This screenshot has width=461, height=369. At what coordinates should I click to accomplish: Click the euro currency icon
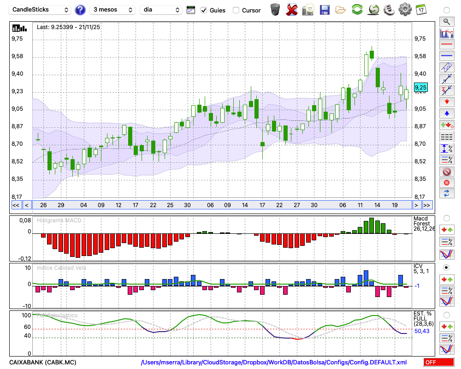pos(389,10)
